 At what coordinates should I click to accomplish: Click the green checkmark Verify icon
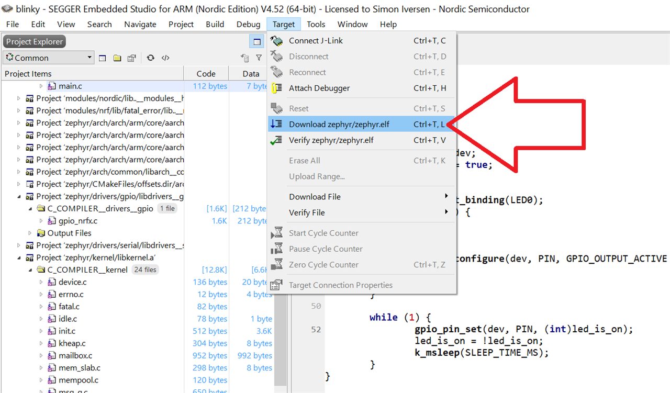(x=276, y=140)
